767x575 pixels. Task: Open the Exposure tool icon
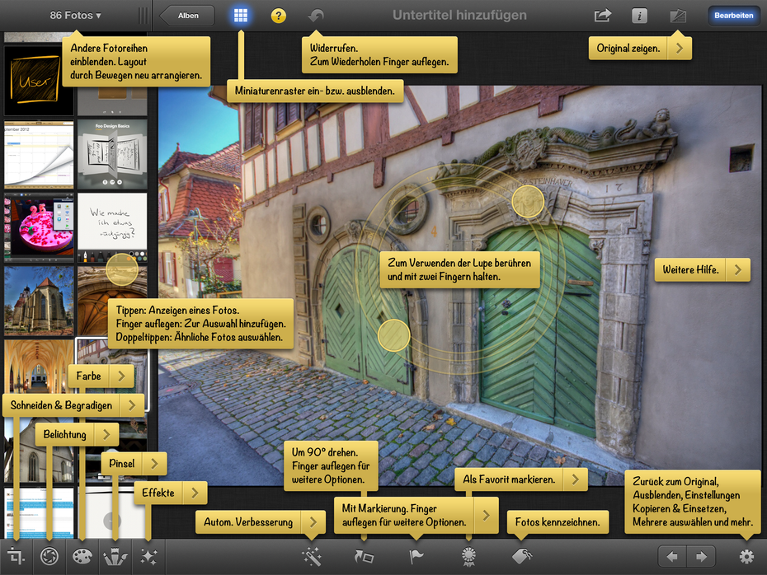(49, 557)
